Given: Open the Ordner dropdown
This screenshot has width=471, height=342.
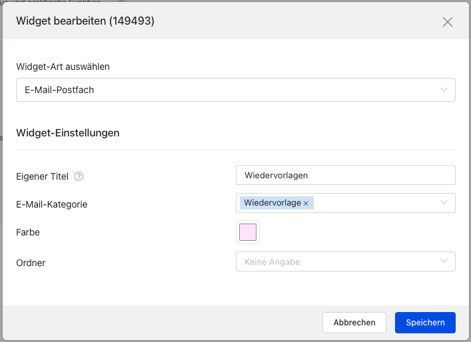Looking at the screenshot, I should [346, 261].
